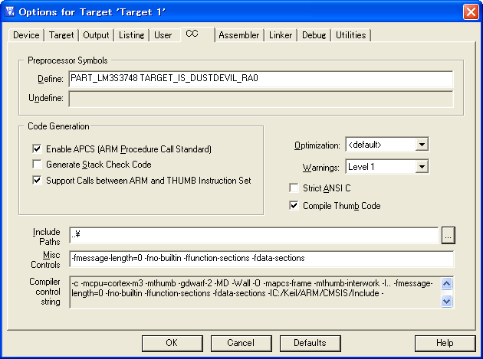Click the Misc Controls text field

coord(261,259)
